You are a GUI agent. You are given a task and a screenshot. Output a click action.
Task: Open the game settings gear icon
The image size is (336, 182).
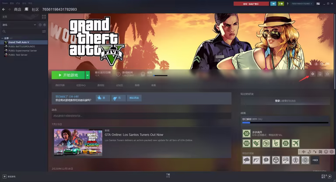[313, 74]
